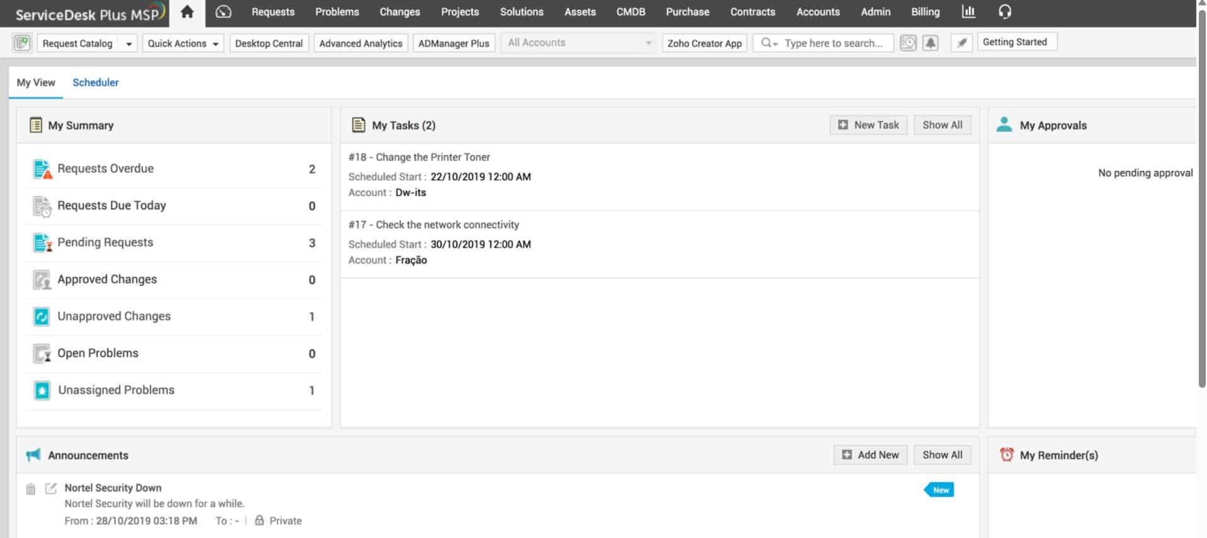Open the Reports bar chart icon
This screenshot has width=1207, height=538.
[968, 12]
